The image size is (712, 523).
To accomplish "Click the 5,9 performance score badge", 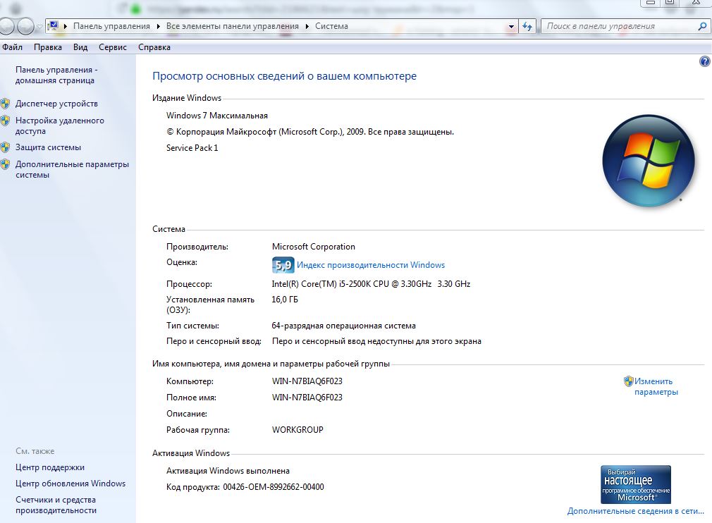I will (x=283, y=265).
